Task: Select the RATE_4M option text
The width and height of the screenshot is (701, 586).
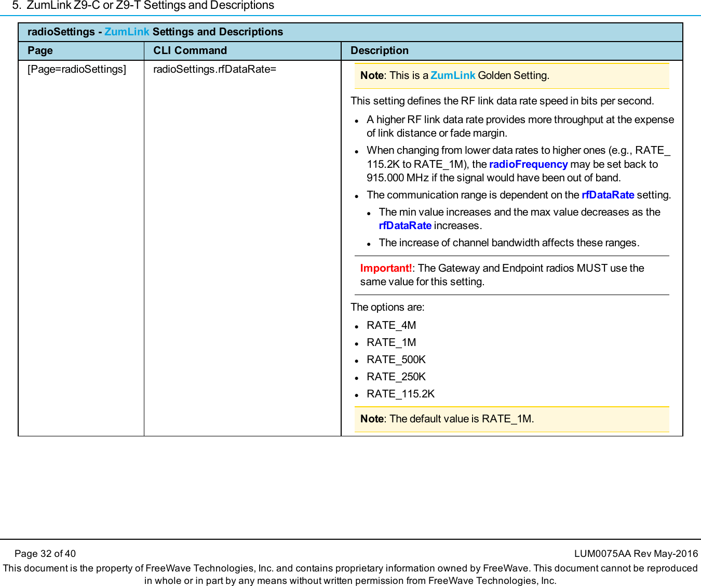Action: pos(391,325)
